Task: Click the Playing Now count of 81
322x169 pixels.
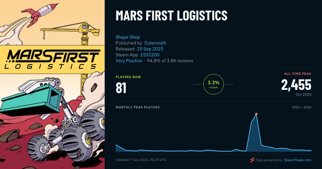Action: tap(121, 88)
